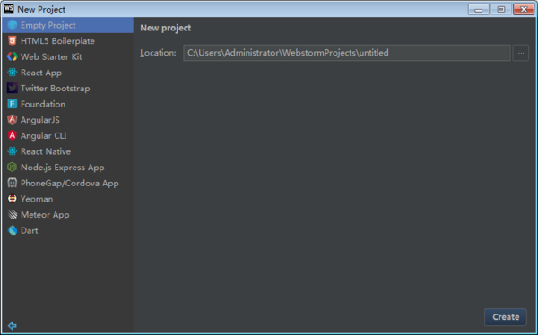Screen dimensions: 538x335
Task: Click the AngularJS shield icon
Action: coord(13,120)
